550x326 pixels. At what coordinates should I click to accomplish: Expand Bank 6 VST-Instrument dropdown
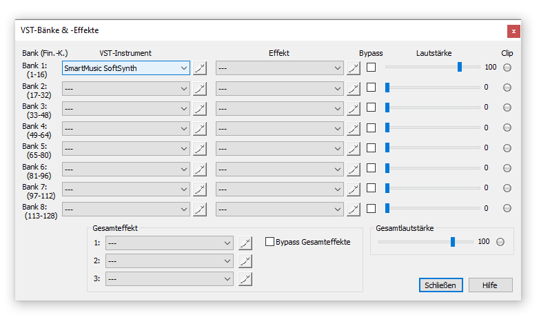coord(126,170)
